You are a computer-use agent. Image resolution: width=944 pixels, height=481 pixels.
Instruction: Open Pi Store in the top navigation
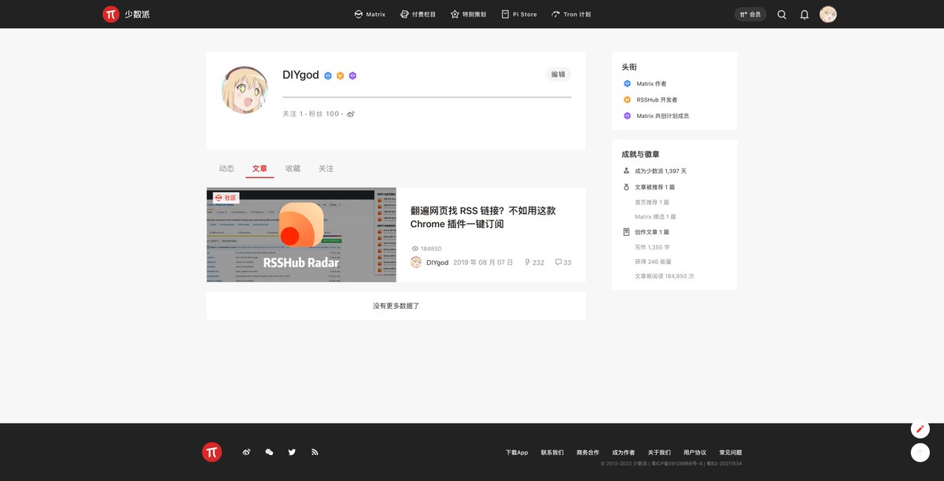coord(519,14)
